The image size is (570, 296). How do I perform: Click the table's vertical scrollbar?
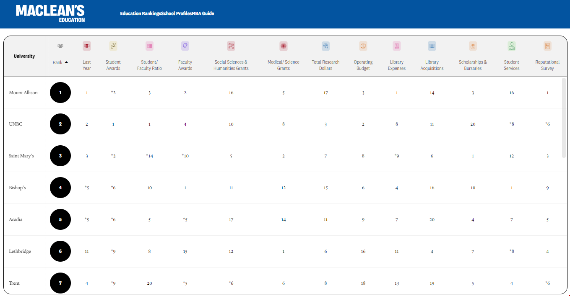coord(564,118)
